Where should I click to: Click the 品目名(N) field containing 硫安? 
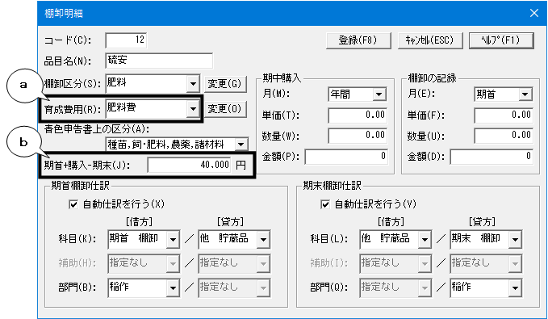point(159,61)
